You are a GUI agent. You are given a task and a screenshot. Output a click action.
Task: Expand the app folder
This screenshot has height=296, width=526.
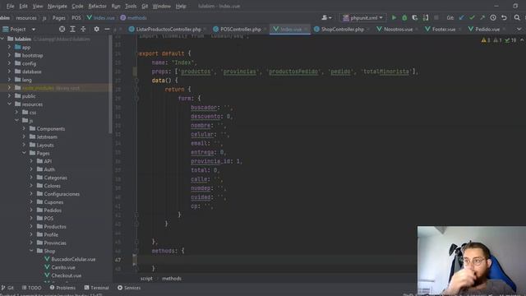pos(9,47)
